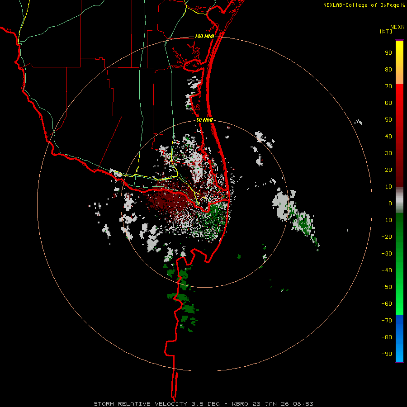Click the 50 value on the velocity scale

[388, 120]
